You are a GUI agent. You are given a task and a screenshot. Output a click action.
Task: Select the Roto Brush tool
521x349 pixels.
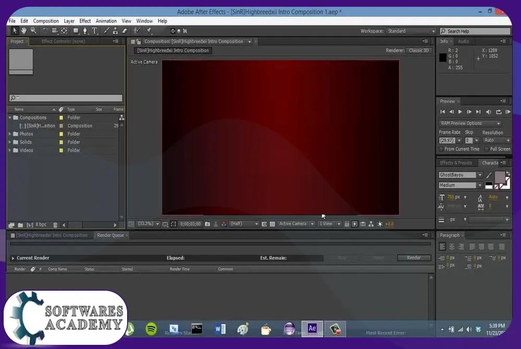coord(137,31)
